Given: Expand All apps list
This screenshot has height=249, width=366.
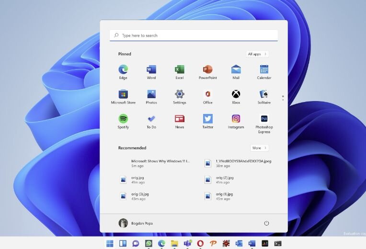Looking at the screenshot, I should pyautogui.click(x=257, y=54).
